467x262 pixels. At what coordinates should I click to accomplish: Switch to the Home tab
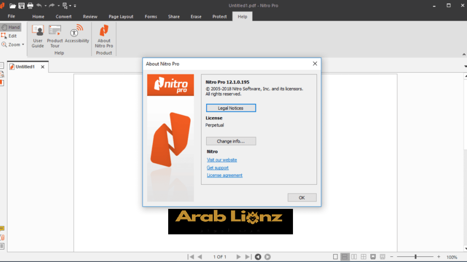coord(38,17)
